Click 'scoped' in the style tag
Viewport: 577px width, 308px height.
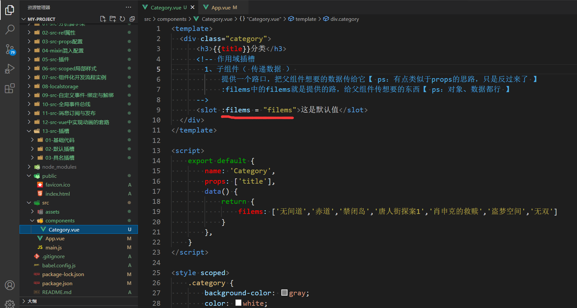pyautogui.click(x=213, y=273)
